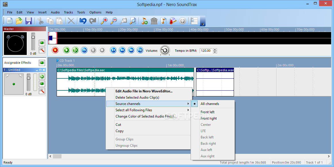This screenshot has width=334, height=167.
Task: Copy selection with the toolbar copy icon
Action: point(50,21)
